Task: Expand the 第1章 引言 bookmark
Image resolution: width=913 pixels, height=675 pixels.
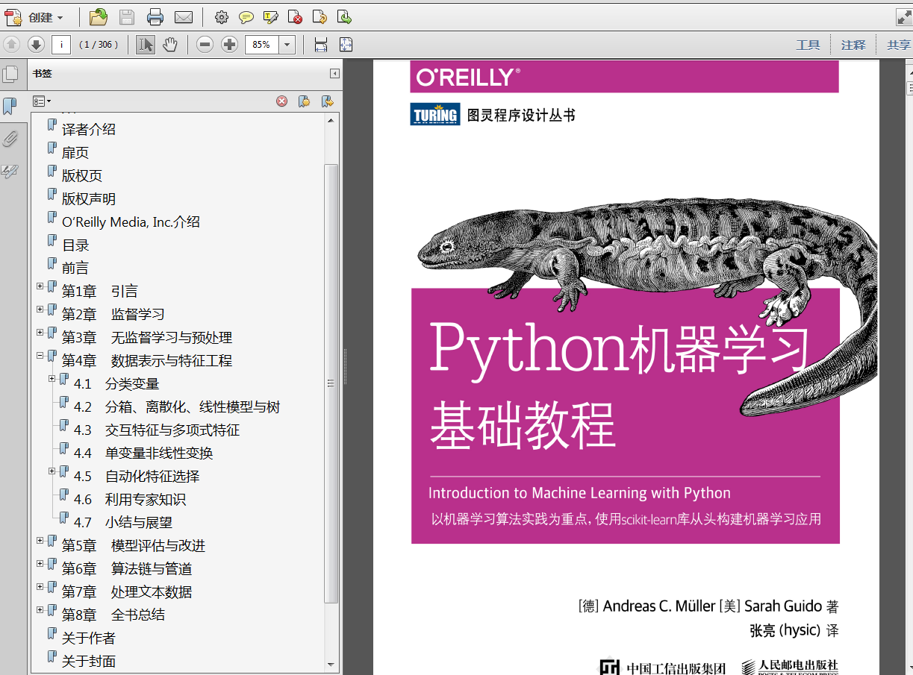Action: pyautogui.click(x=40, y=286)
